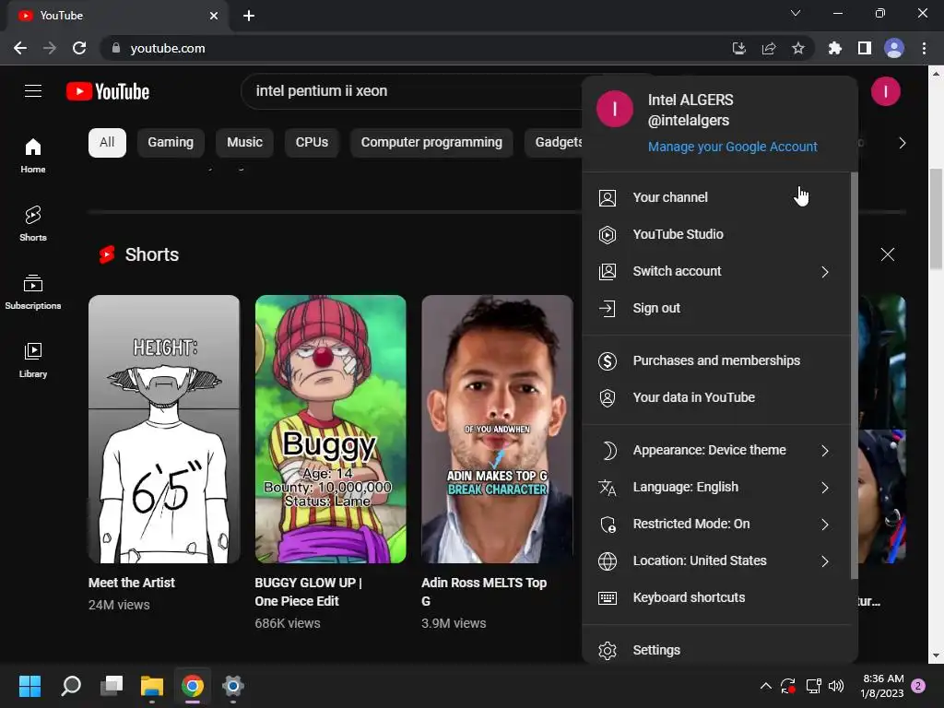Go to Subscriptions in the sidebar
Screen dimensions: 944x708
click(33, 290)
